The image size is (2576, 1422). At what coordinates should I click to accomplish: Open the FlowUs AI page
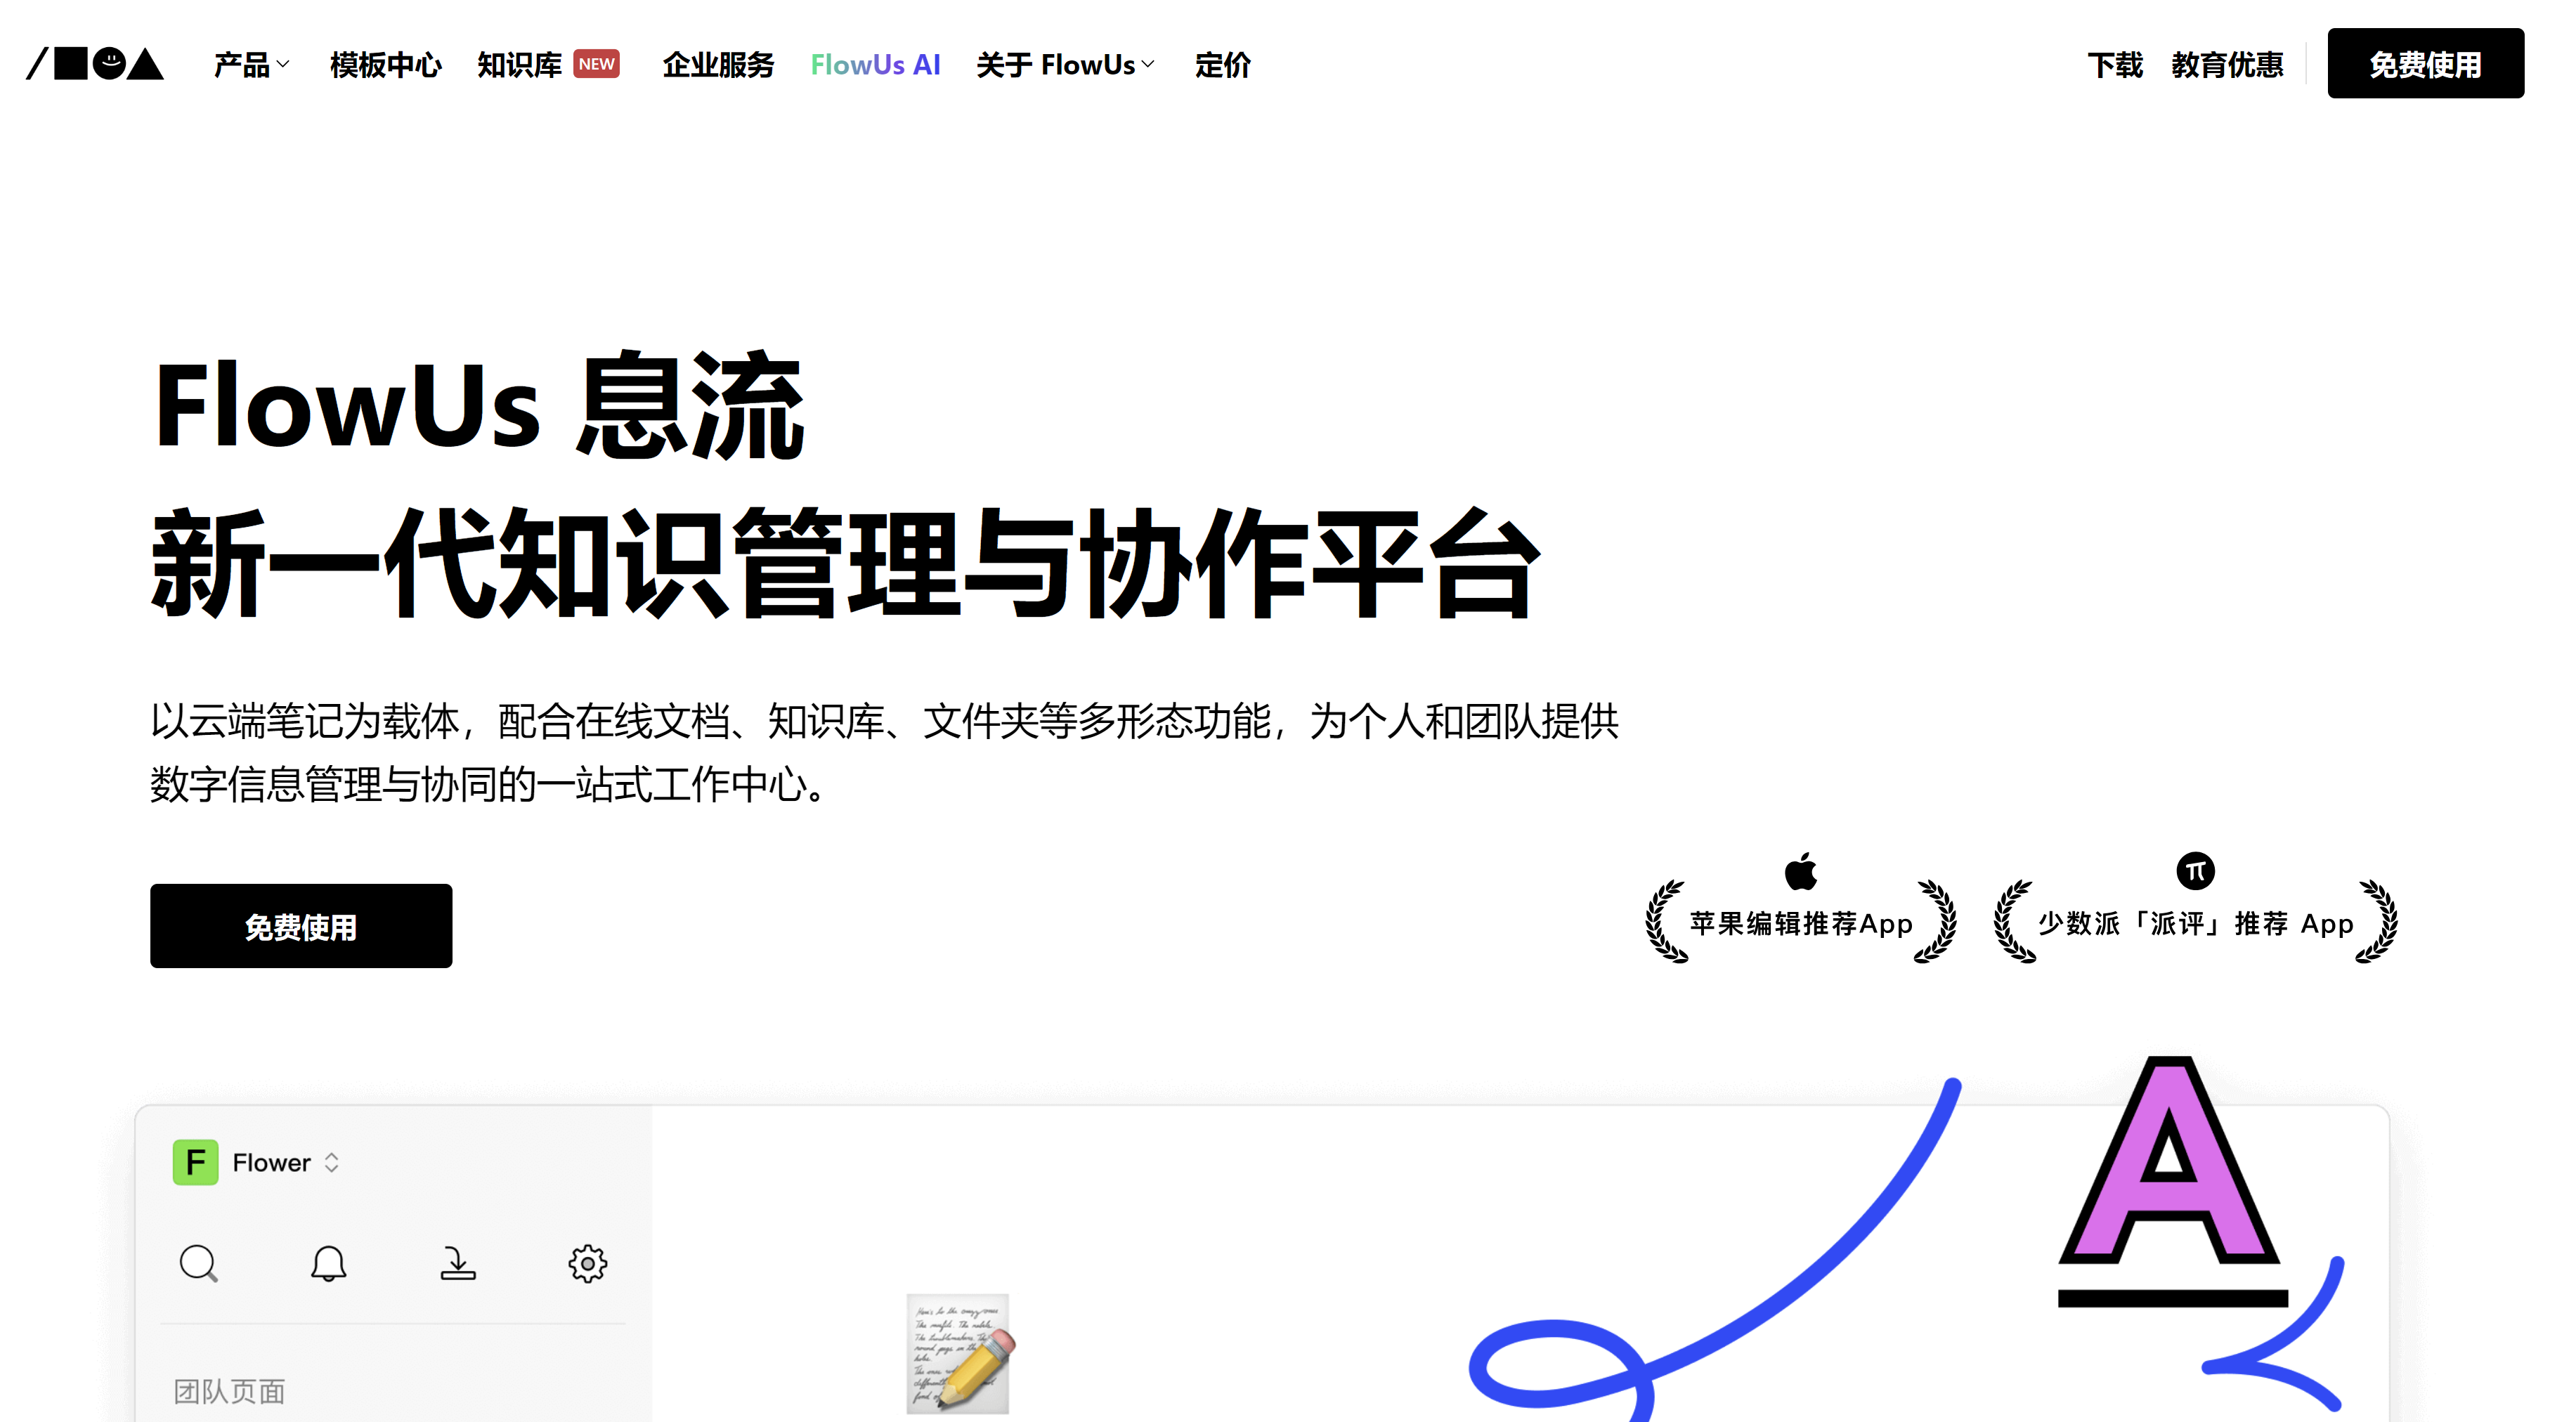click(x=875, y=65)
